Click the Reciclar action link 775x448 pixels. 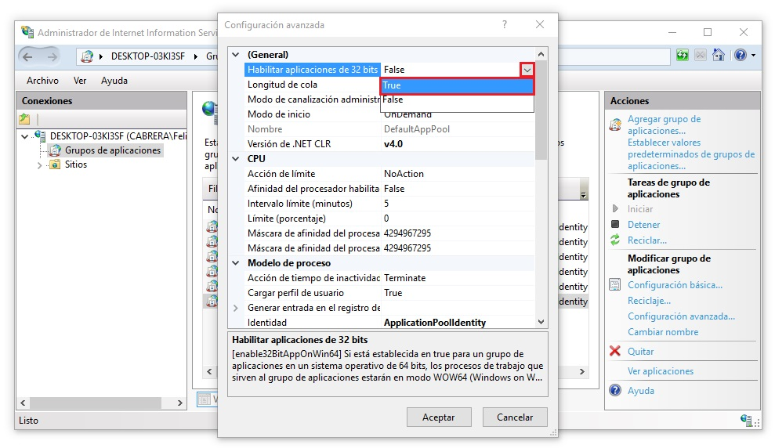(647, 240)
